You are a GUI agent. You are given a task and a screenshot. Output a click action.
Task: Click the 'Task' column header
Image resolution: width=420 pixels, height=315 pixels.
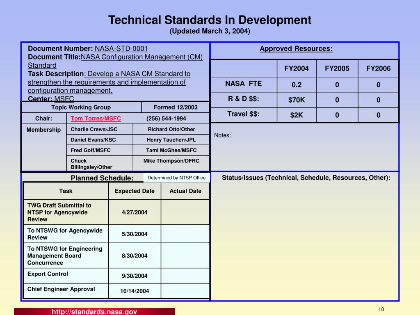(66, 191)
